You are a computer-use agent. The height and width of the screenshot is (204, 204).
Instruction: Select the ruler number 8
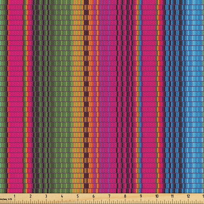pyautogui.click(x=125, y=196)
